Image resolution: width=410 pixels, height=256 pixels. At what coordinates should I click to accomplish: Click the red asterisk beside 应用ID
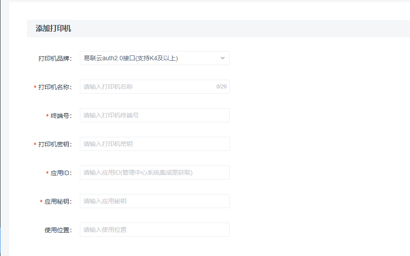click(x=48, y=173)
